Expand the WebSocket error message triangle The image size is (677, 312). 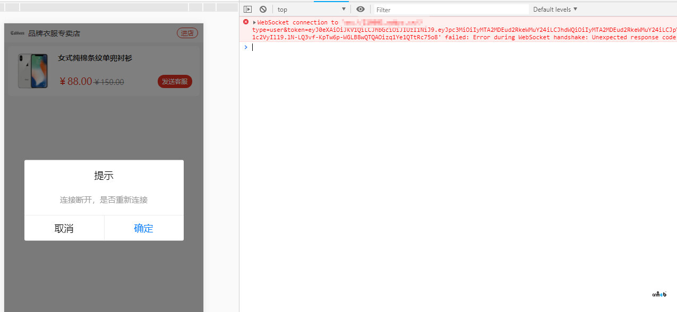(254, 22)
